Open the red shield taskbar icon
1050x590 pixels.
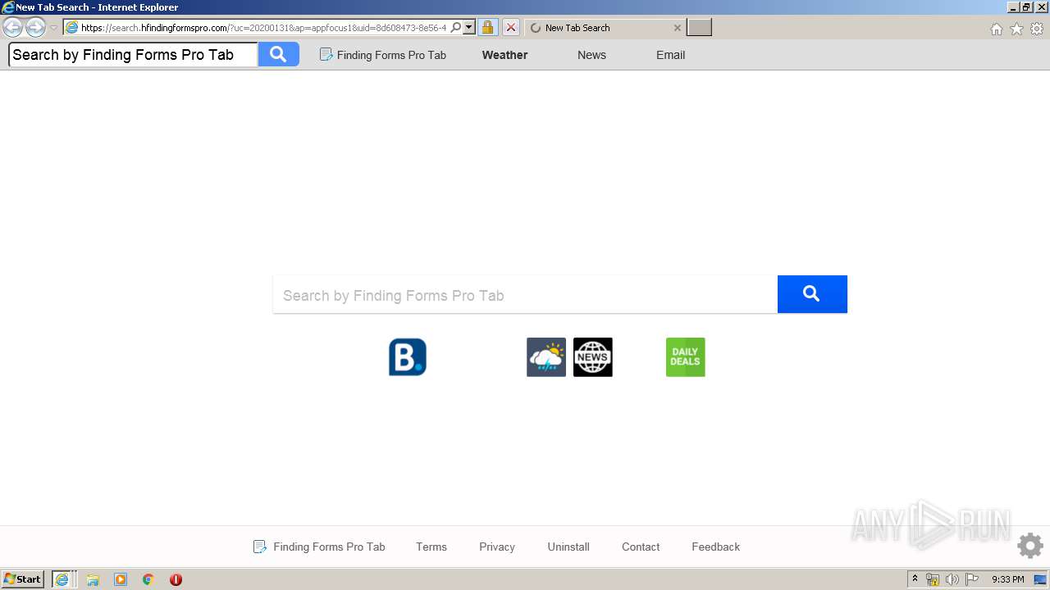pos(176,579)
